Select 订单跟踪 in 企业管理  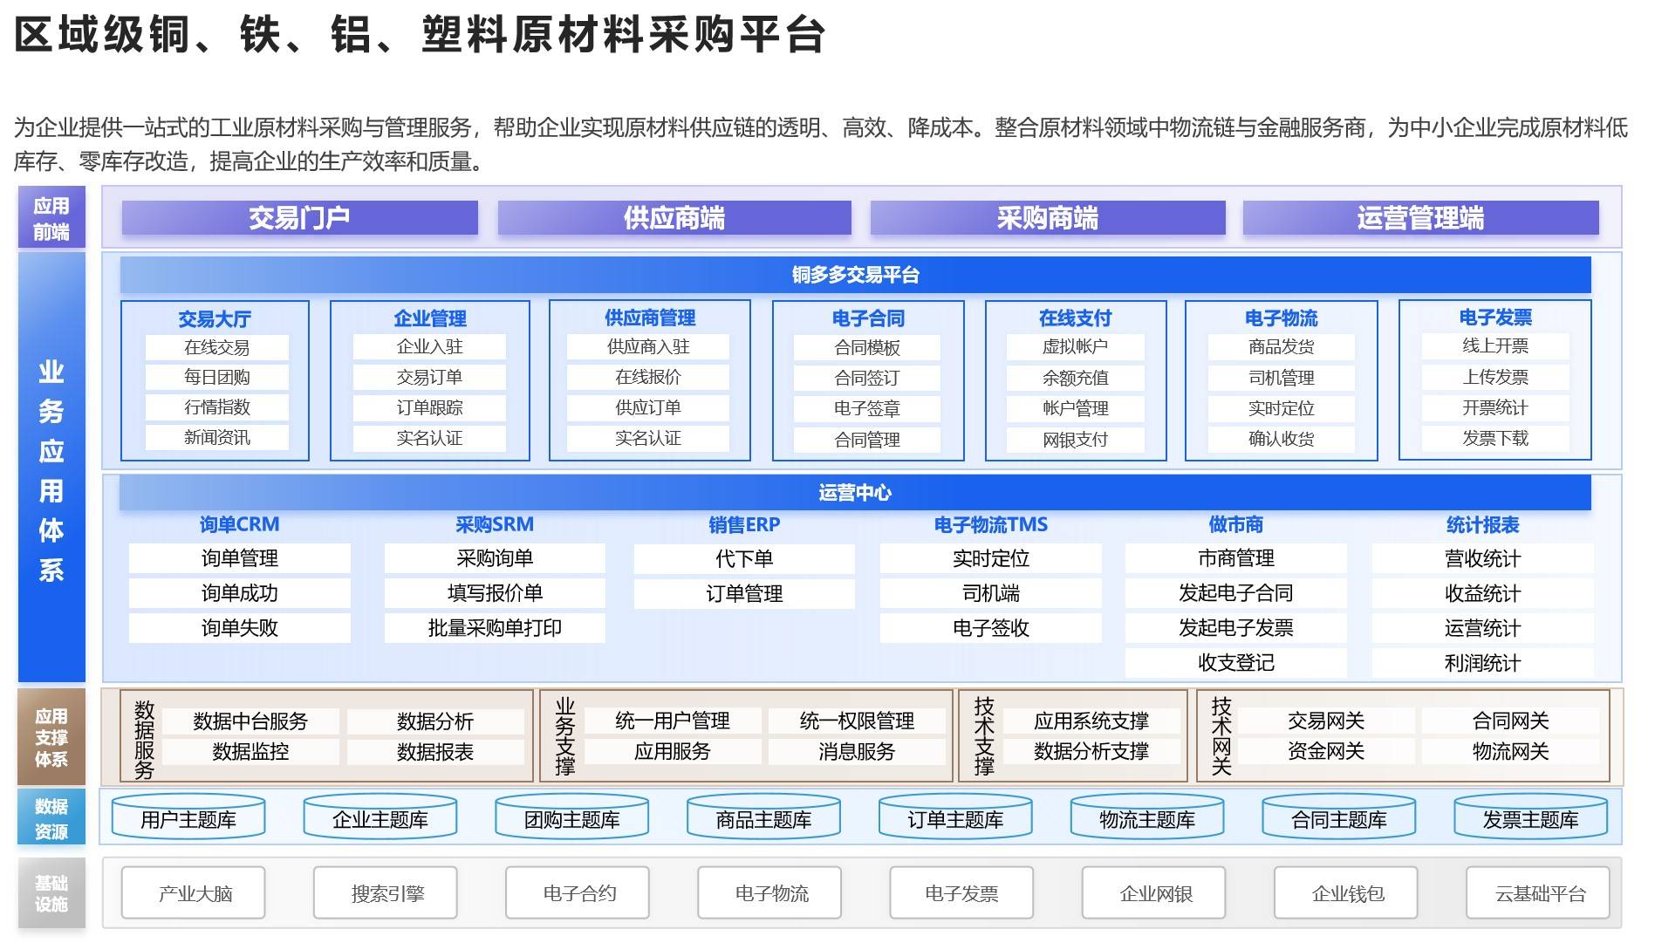click(x=429, y=407)
